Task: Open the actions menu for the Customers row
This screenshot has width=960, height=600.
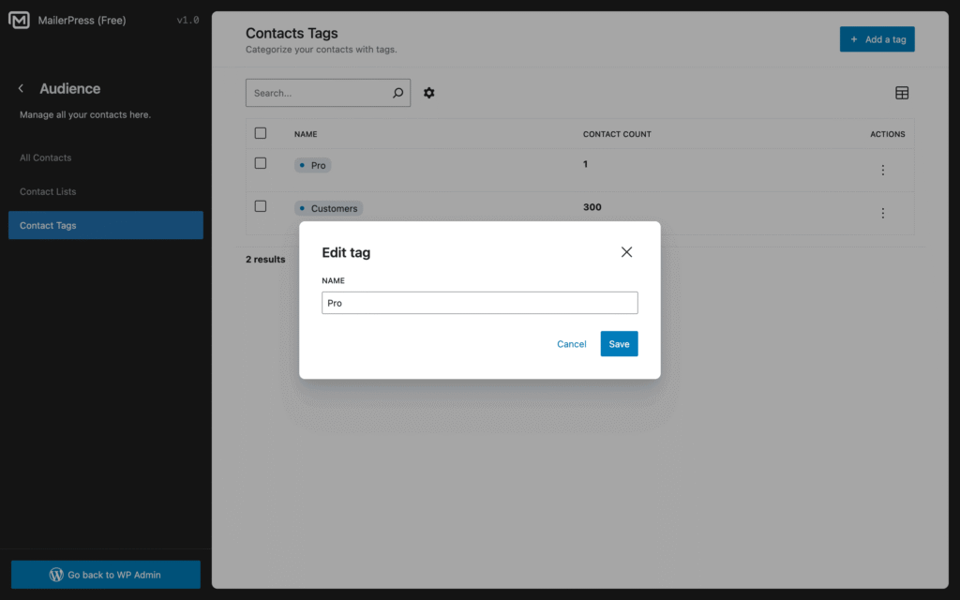Action: pos(882,213)
